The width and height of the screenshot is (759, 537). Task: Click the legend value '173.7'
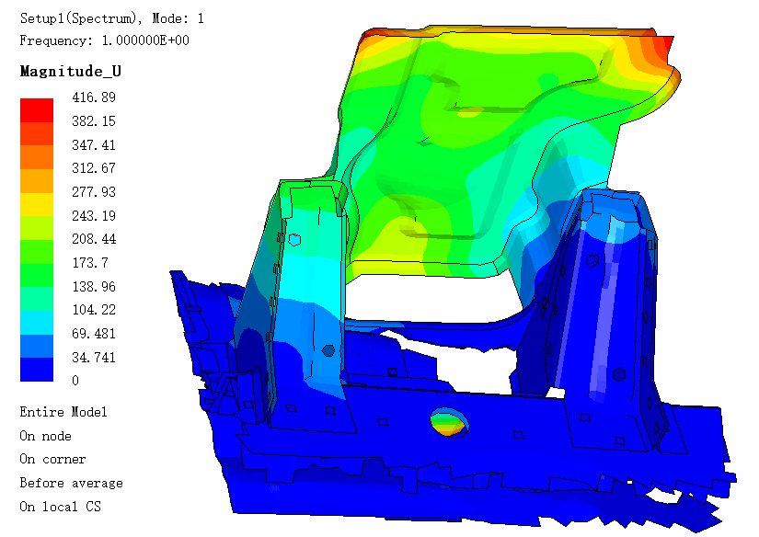(90, 263)
